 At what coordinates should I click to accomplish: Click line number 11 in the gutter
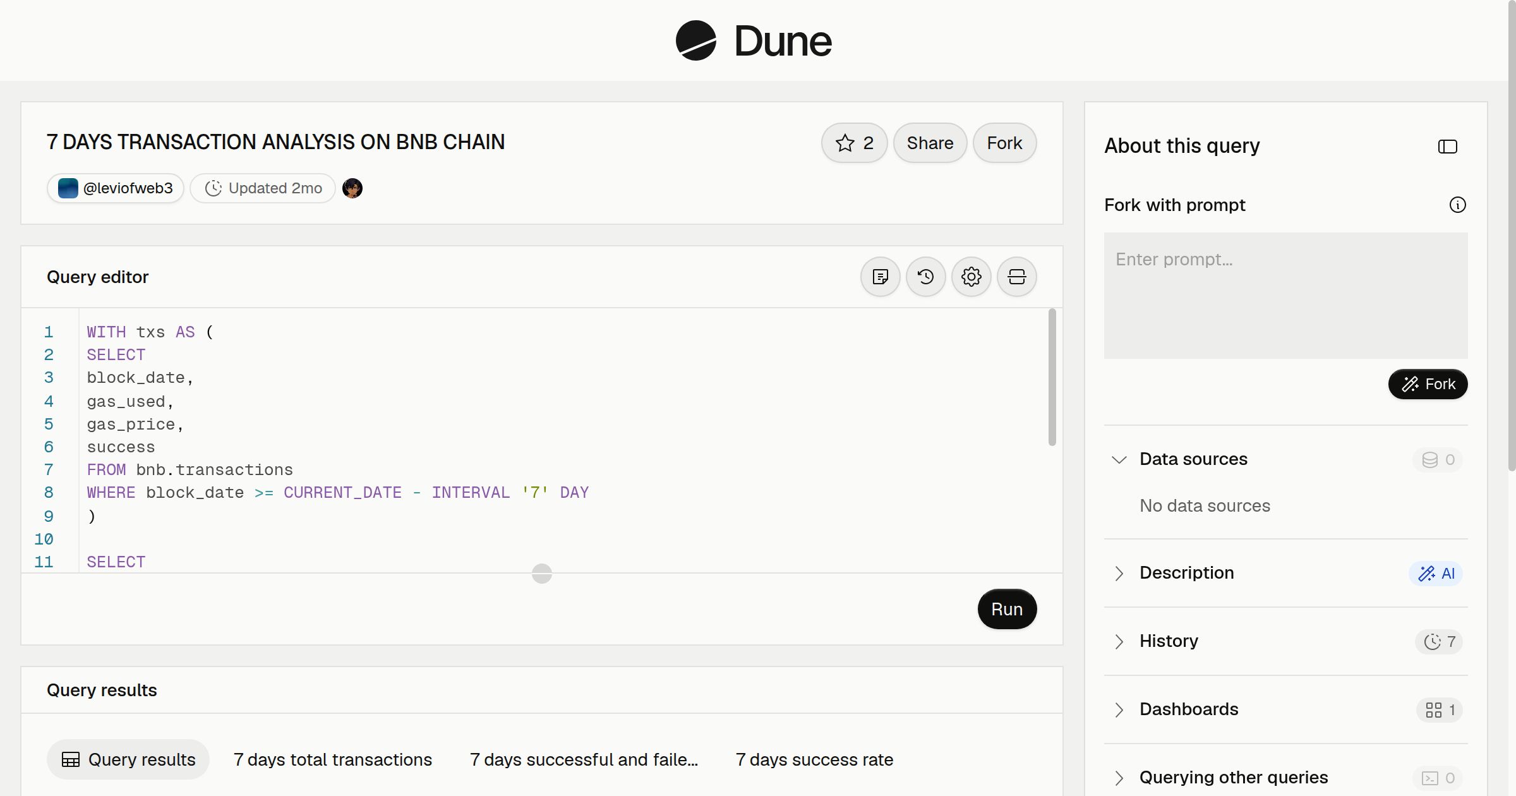[44, 562]
